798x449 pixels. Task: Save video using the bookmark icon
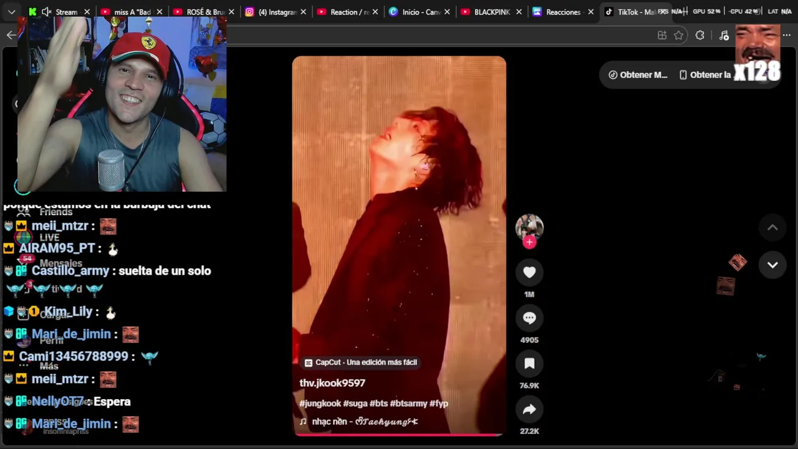pyautogui.click(x=529, y=364)
